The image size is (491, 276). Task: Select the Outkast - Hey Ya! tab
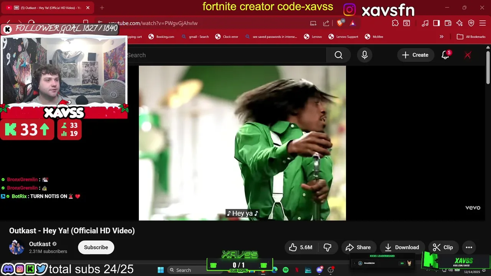(x=47, y=8)
